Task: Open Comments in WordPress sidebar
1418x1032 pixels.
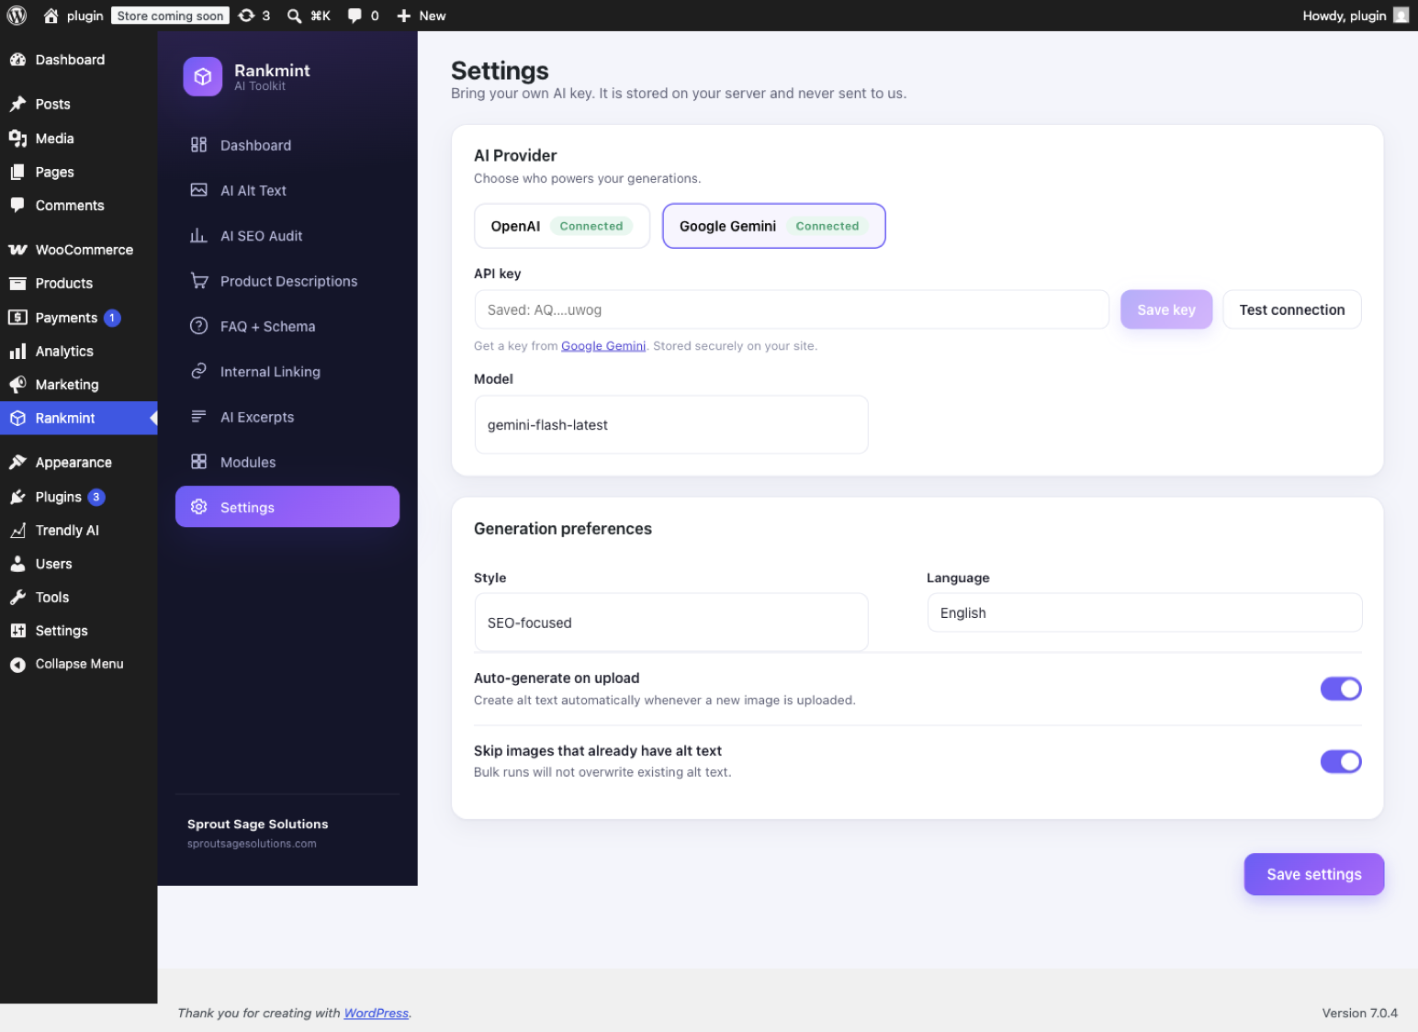Action: click(78, 206)
